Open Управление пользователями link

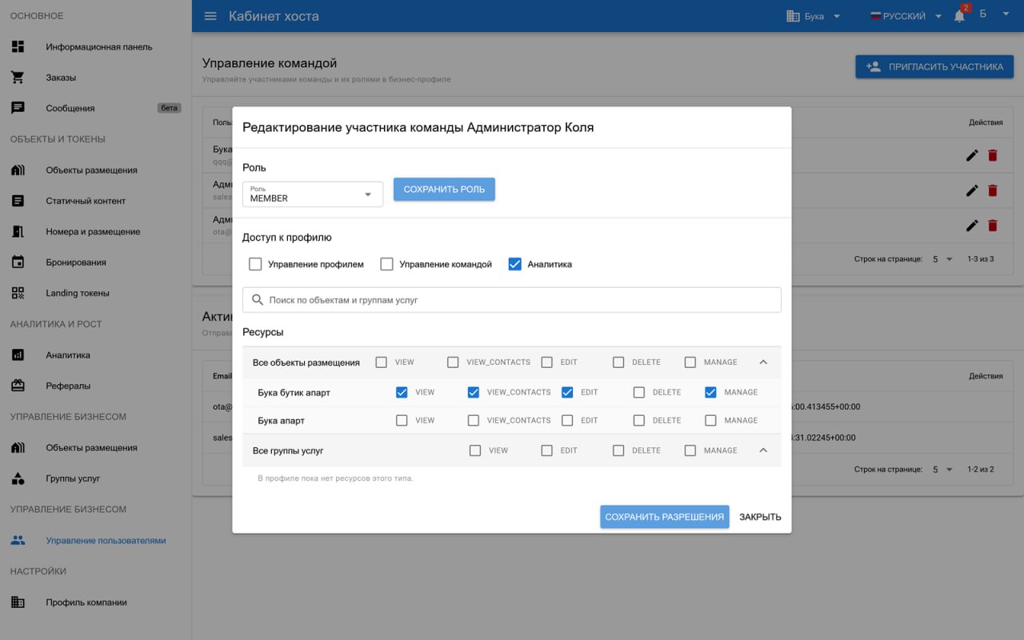tap(96, 540)
